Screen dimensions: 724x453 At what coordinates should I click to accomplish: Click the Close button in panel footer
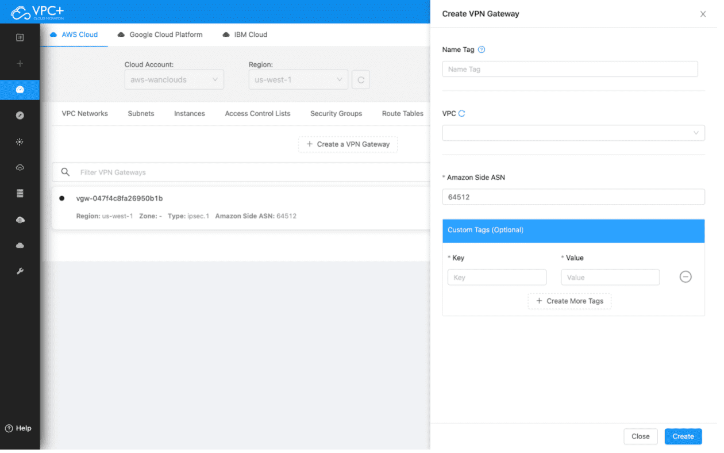640,436
